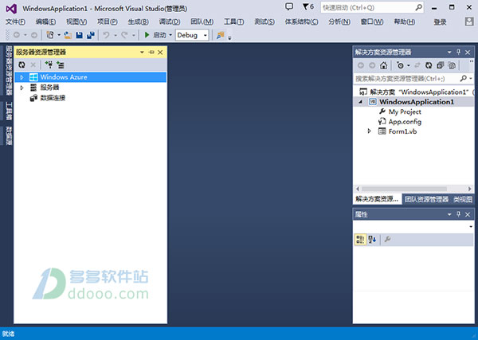478x340 pixels.
Task: Start debugging with the green play icon
Action: [x=147, y=35]
